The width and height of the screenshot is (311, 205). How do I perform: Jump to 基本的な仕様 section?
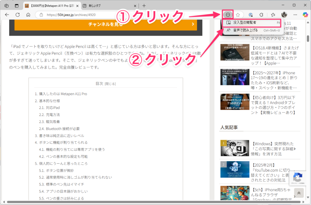click(50, 101)
